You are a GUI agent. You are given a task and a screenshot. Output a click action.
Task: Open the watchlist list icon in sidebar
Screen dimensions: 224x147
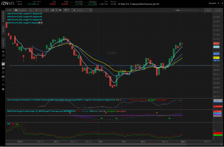[x=3, y=56]
